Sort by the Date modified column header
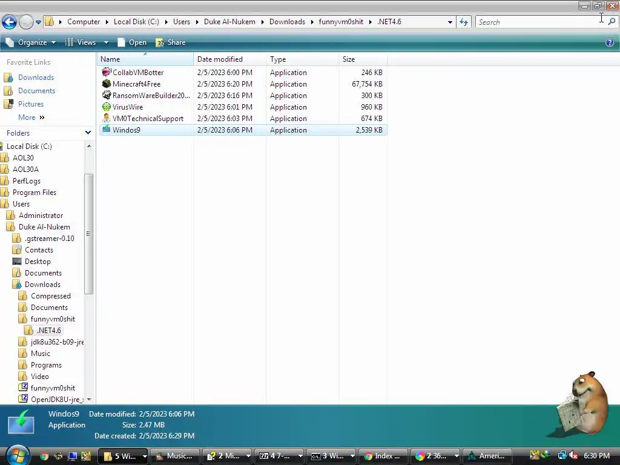The image size is (620, 465). 229,59
